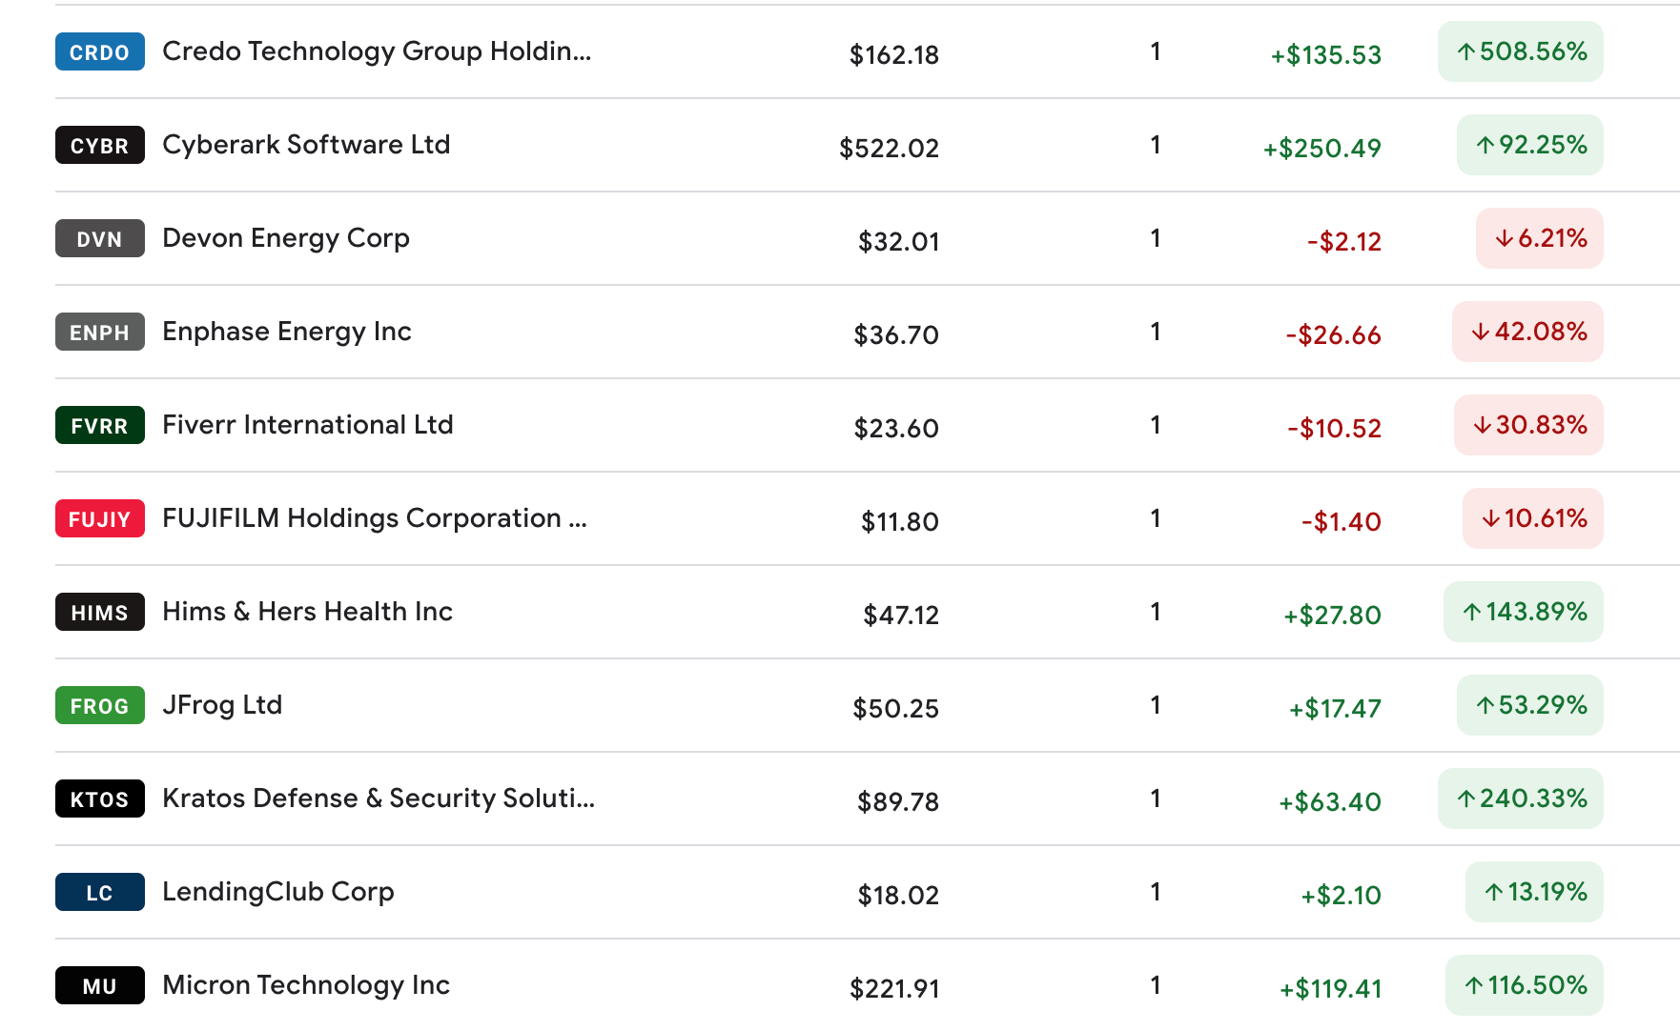Click the green FROG ticker badge
The width and height of the screenshot is (1680, 1031).
[99, 706]
